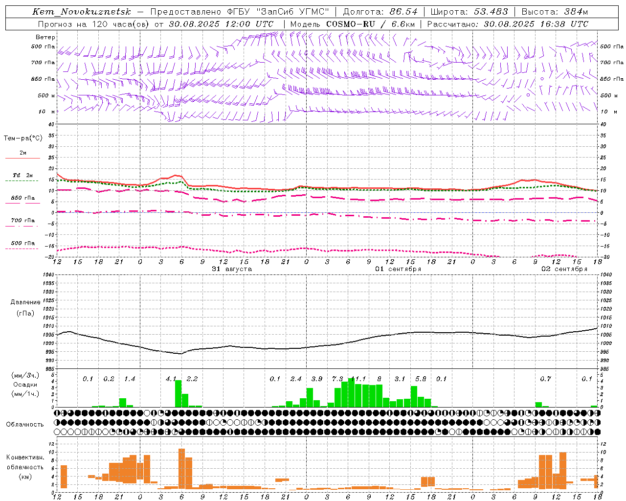Click the 10 м level label left of the wind panel
The image size is (626, 501).
(47, 112)
